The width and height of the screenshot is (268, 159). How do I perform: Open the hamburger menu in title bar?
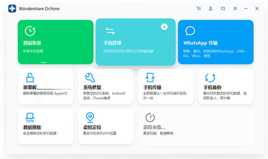[235, 8]
